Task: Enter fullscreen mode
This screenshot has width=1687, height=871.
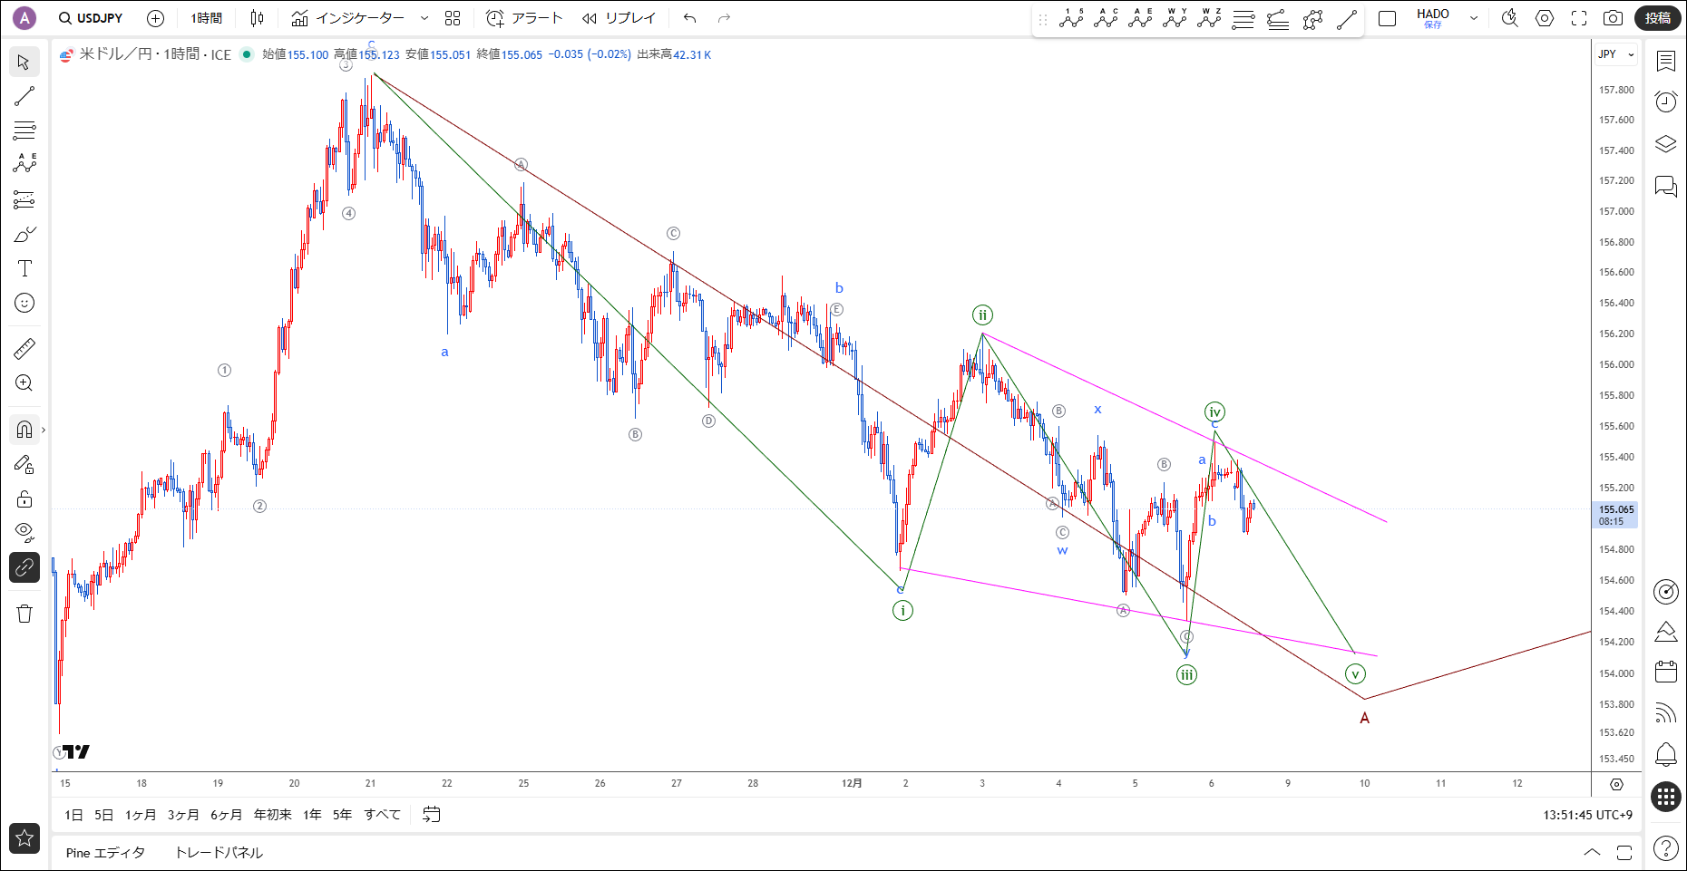Action: pyautogui.click(x=1579, y=18)
